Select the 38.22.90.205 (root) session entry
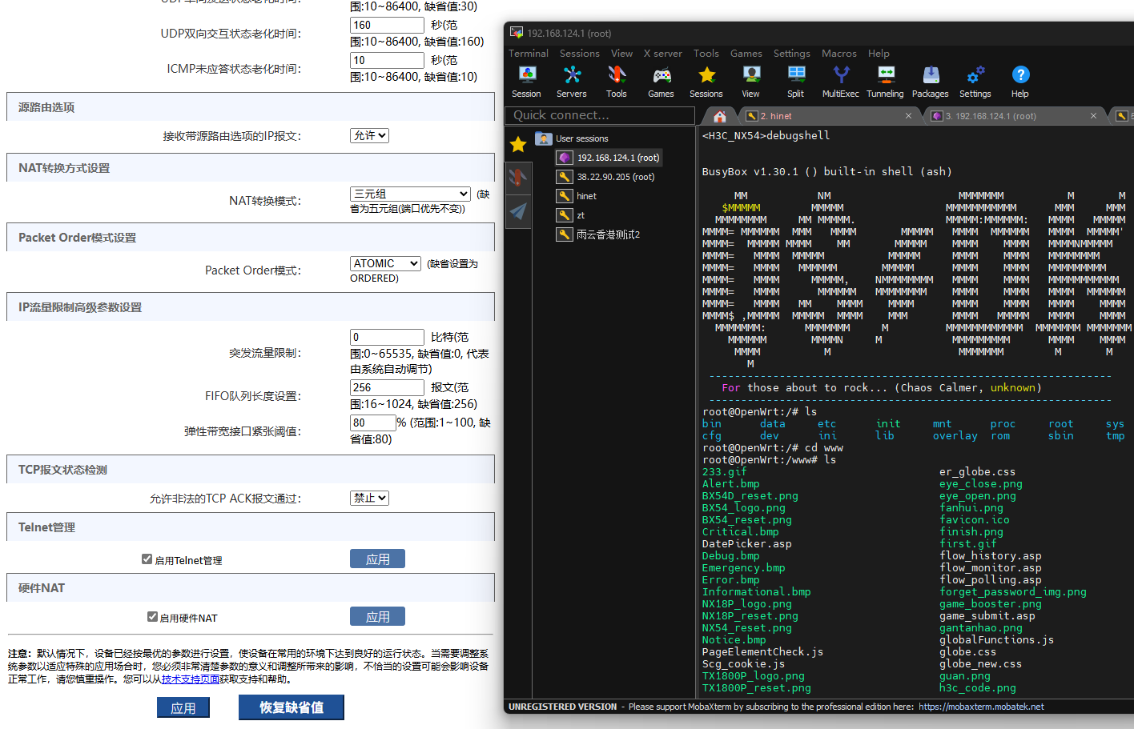Screen dimensions: 1134x729 point(615,177)
